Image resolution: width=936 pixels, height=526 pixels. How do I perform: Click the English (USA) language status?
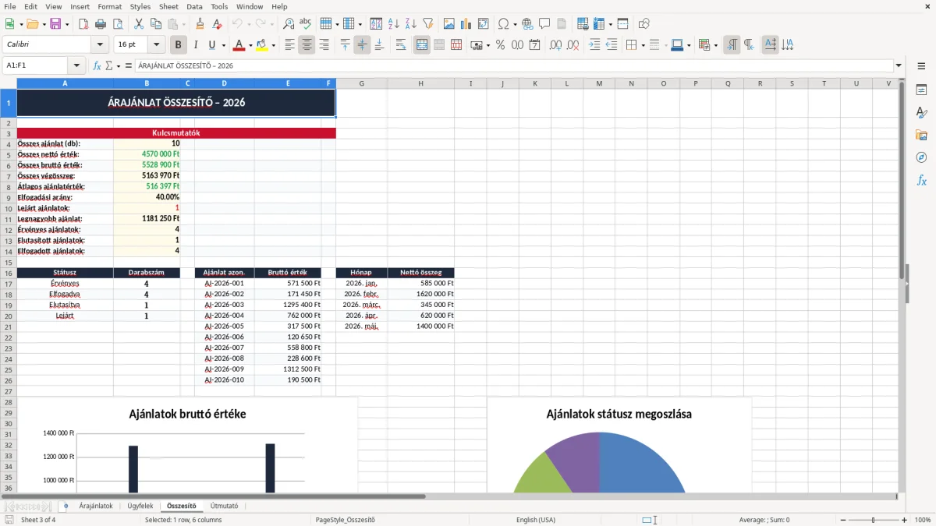(x=536, y=520)
